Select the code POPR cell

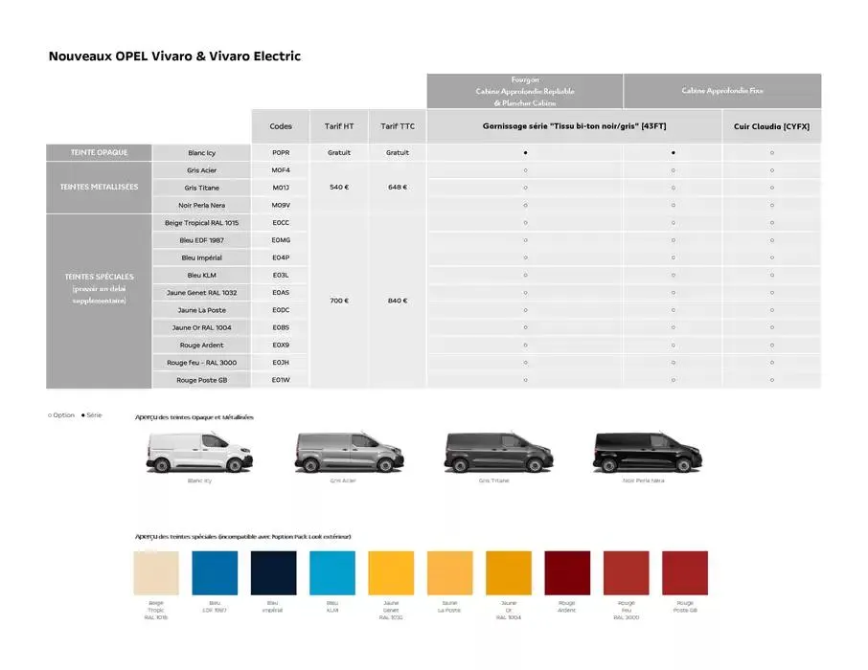click(x=280, y=151)
